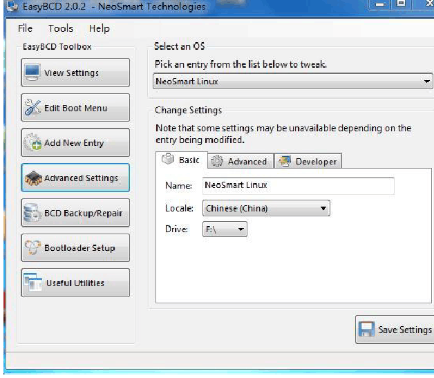Switch to the Developer tab label
Screen dimensions: 434x378
pos(316,162)
